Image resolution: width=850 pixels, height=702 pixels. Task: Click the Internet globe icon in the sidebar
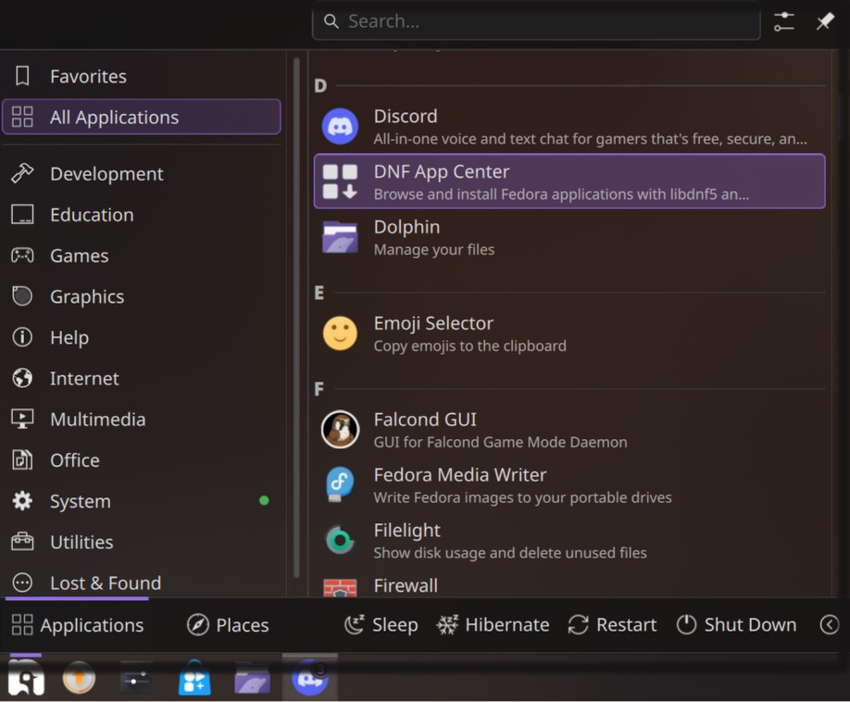tap(23, 378)
